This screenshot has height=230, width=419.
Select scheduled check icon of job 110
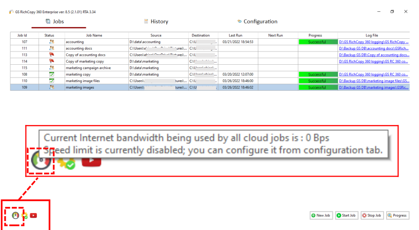point(52,81)
